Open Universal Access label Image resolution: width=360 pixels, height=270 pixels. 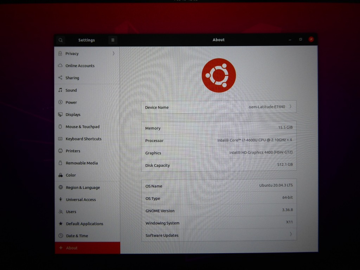81,200
